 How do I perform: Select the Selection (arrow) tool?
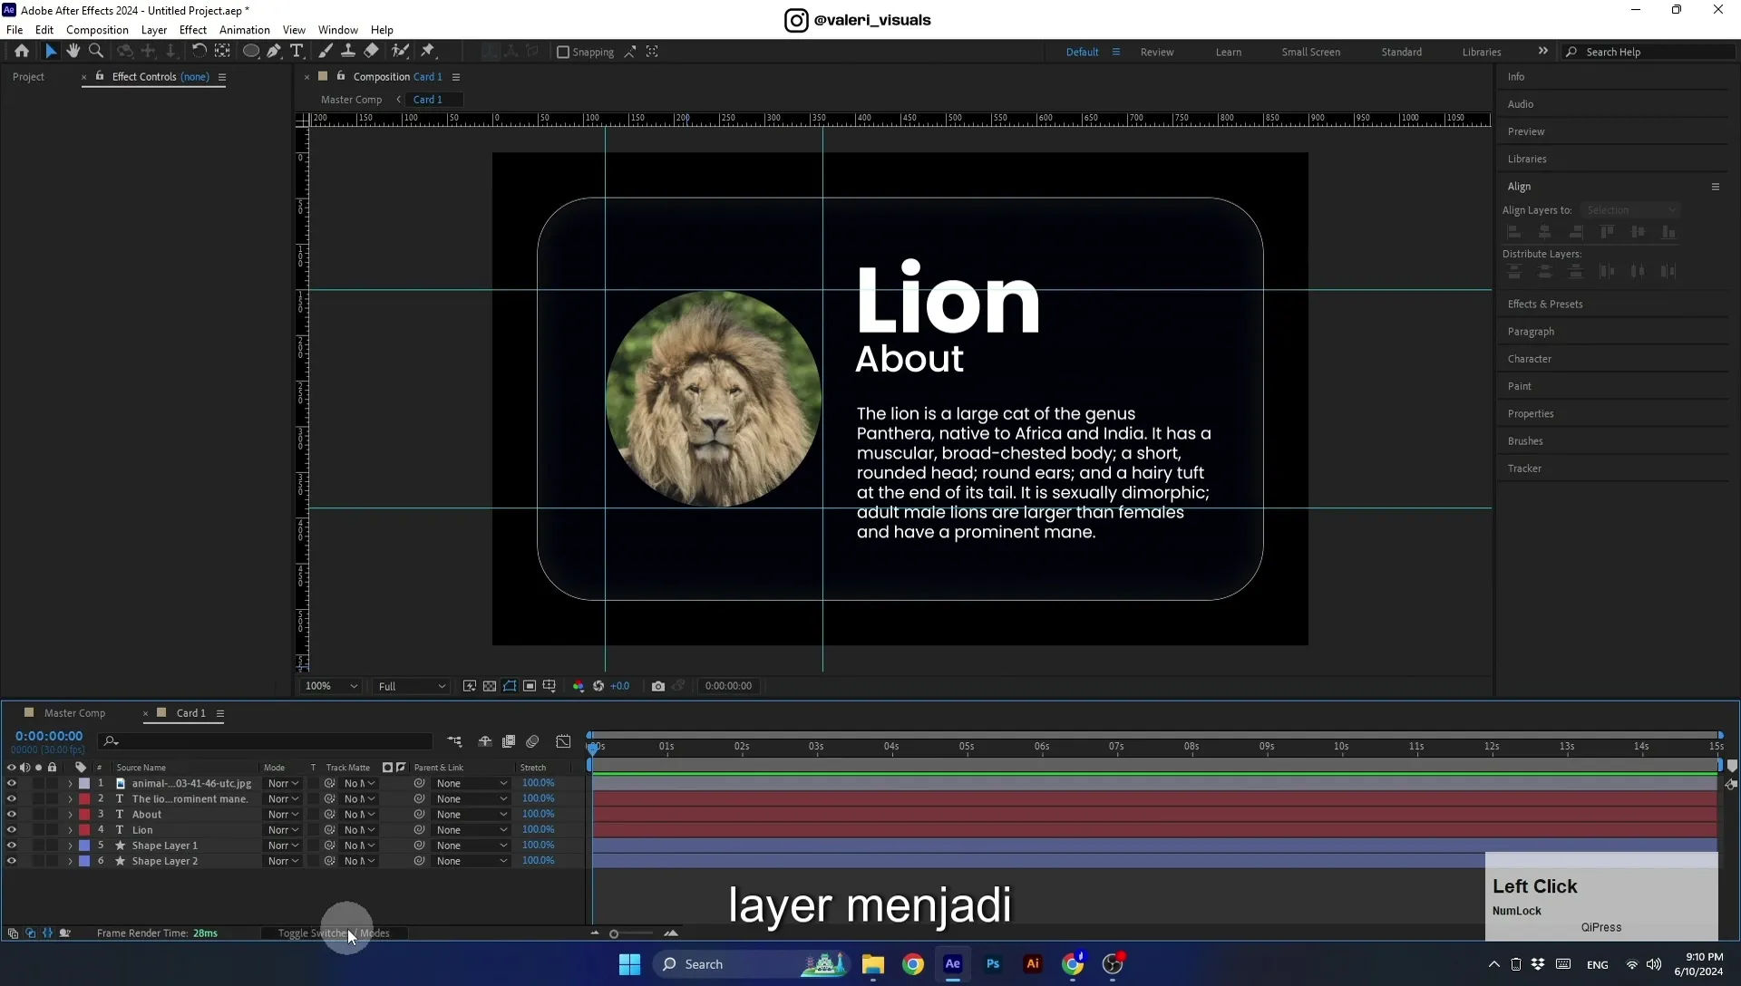(x=51, y=52)
